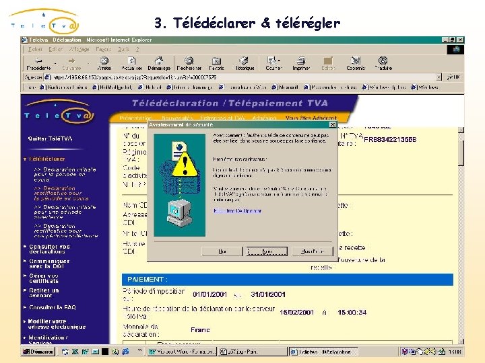Click the Internet Explorer quick launch icon
The image size is (485, 363).
point(125,352)
